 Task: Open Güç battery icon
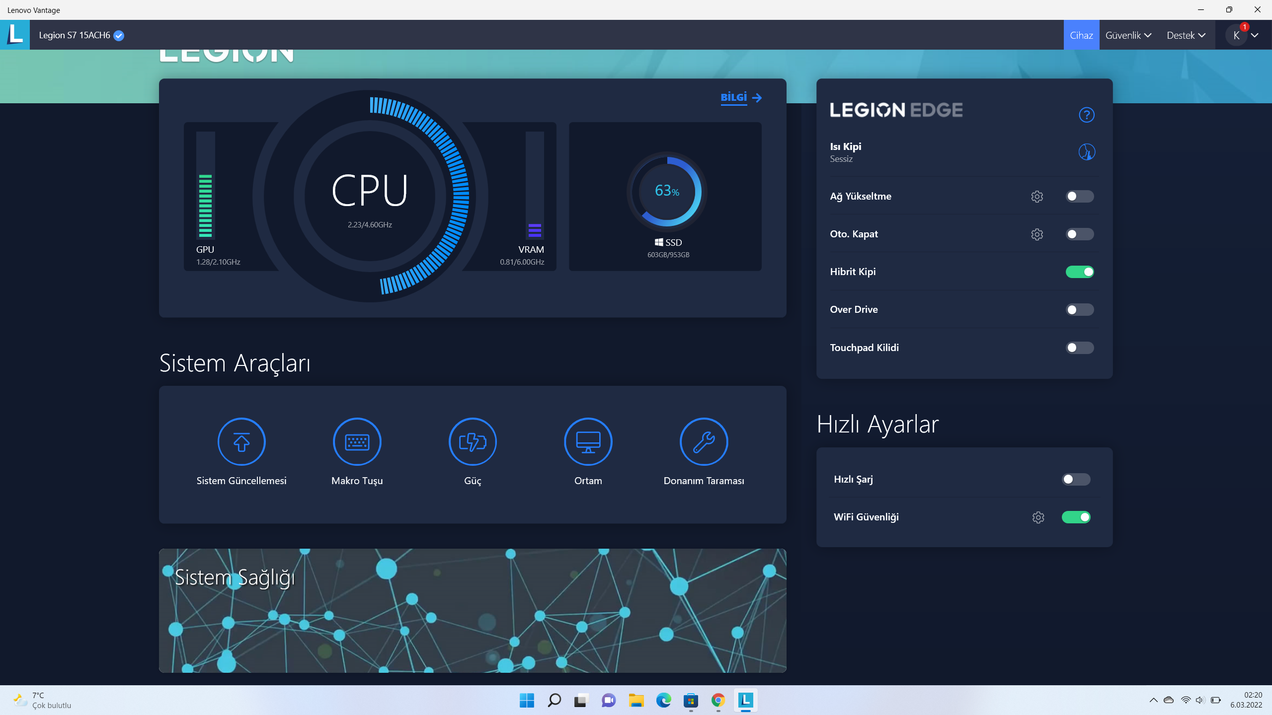[473, 441]
